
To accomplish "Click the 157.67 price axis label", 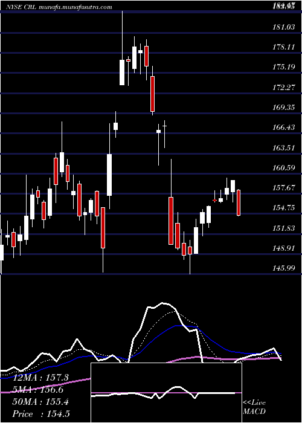I will [x=284, y=187].
